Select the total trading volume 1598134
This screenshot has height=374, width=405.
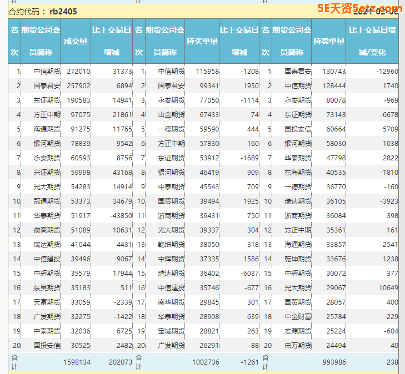coord(74,362)
